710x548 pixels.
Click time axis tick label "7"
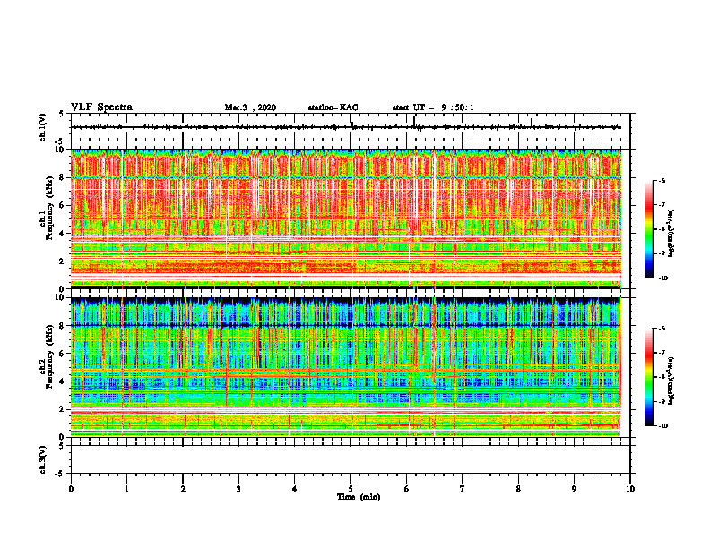pos(463,489)
